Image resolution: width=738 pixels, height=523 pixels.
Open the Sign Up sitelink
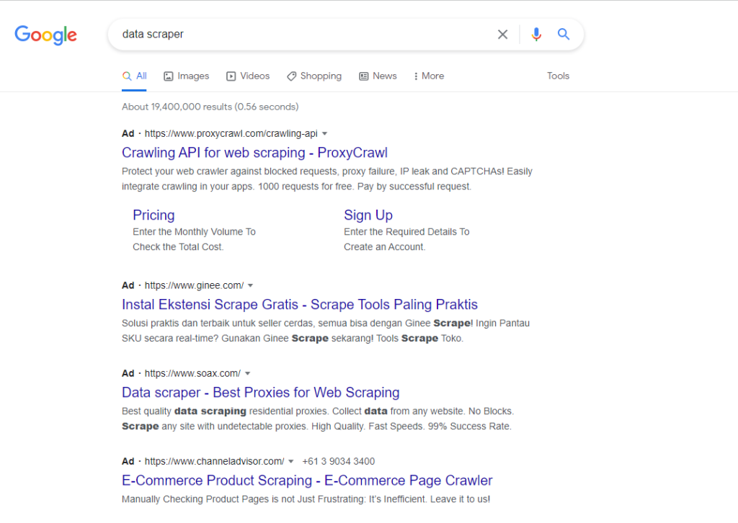click(368, 215)
